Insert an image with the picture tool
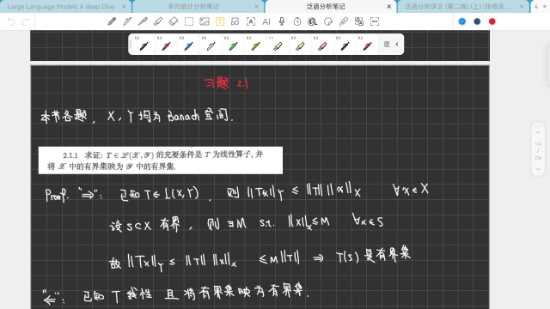Screen dimensions: 550x309 pyautogui.click(x=205, y=21)
